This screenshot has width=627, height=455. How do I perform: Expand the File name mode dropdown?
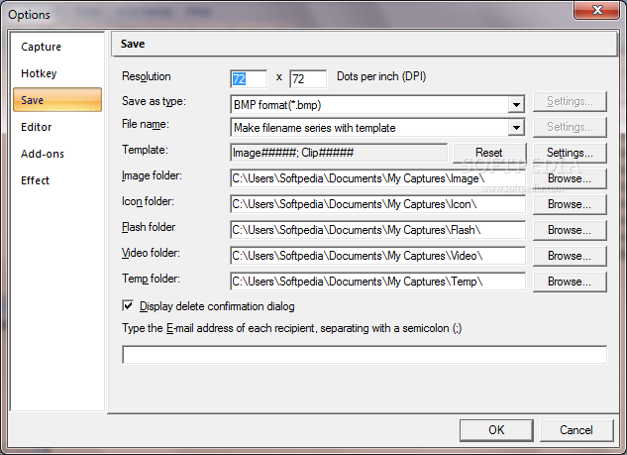[516, 128]
